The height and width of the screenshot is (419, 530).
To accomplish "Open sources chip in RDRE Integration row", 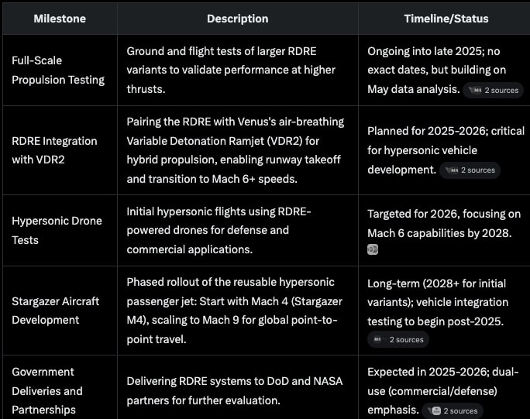I will [x=470, y=170].
